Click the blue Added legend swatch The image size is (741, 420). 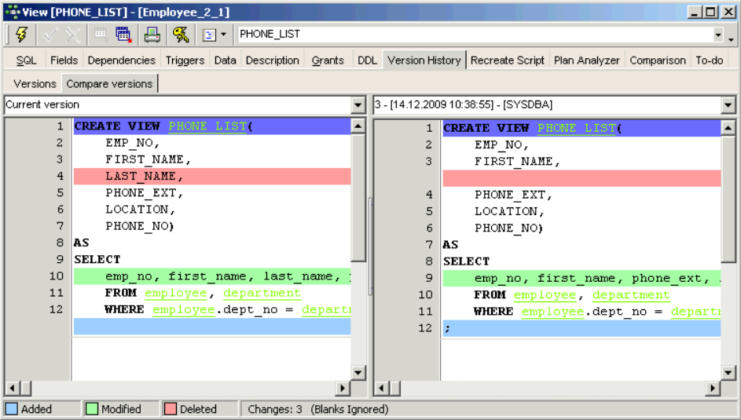coord(12,409)
